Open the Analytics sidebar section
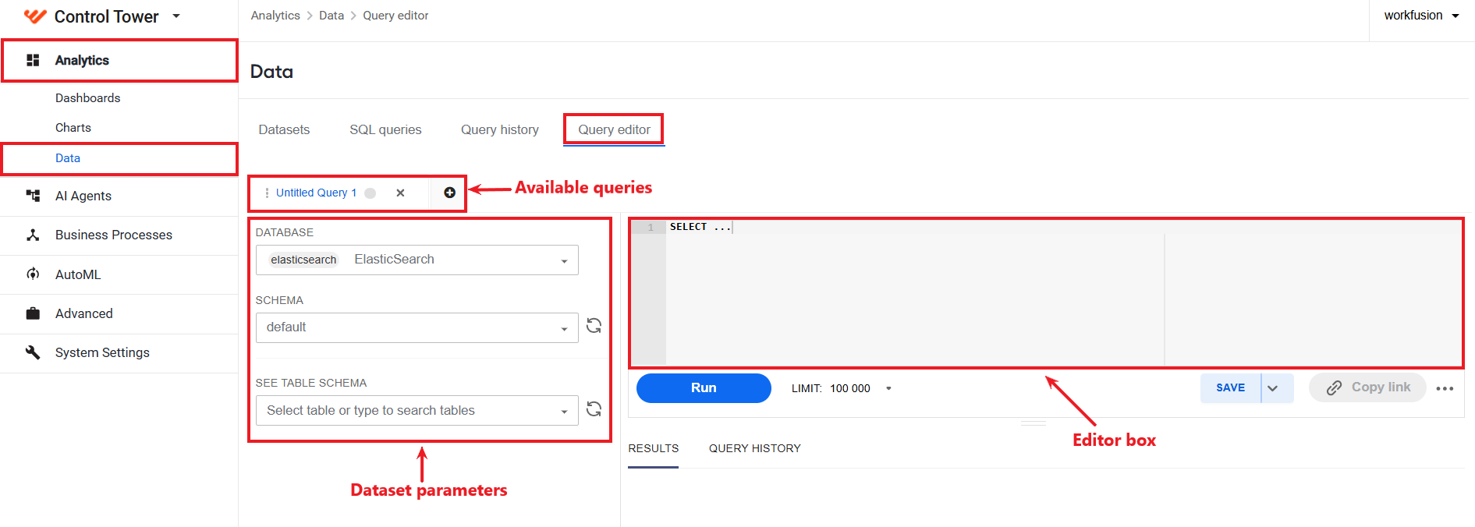This screenshot has width=1475, height=527. pos(119,60)
